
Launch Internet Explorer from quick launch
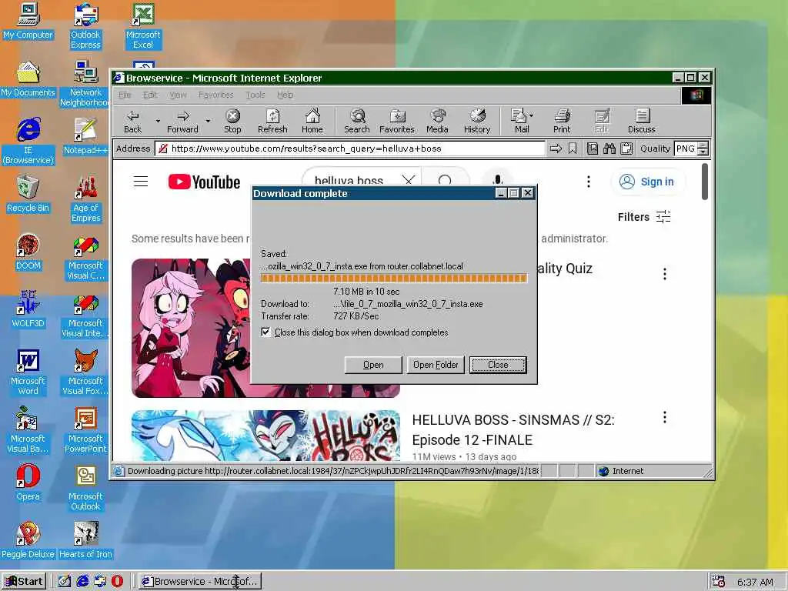[x=82, y=582]
